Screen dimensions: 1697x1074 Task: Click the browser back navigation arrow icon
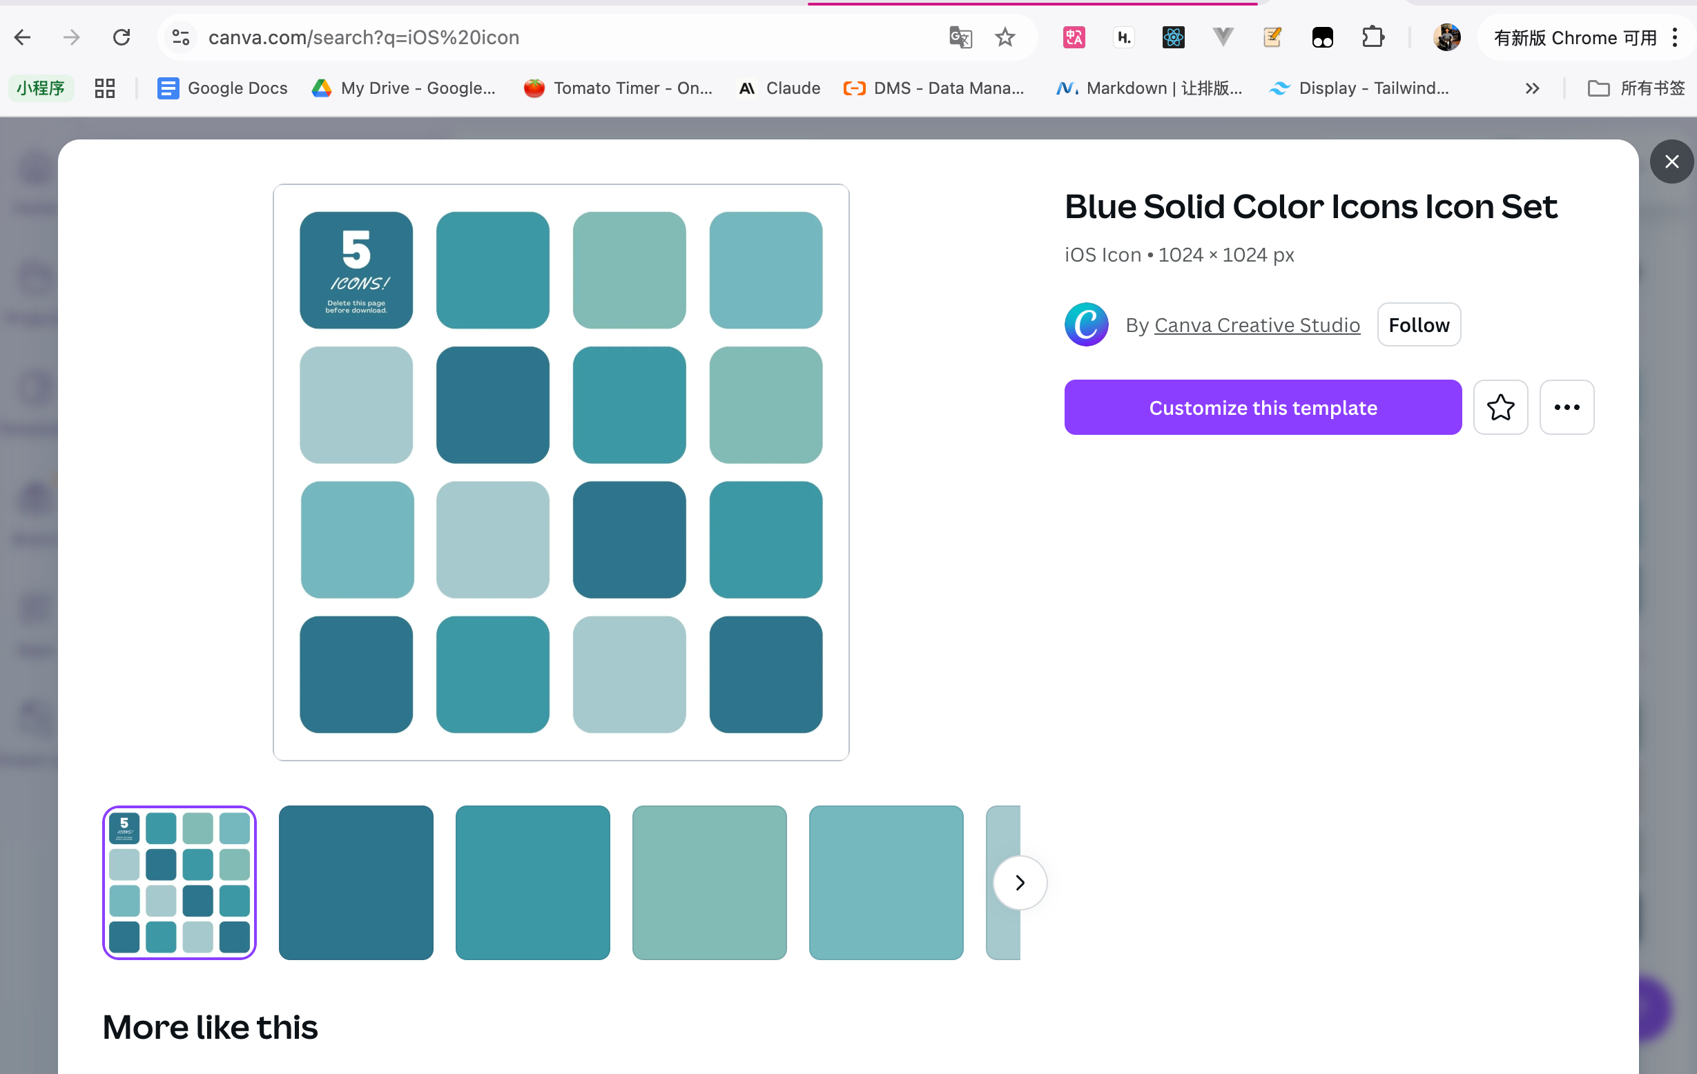point(23,37)
